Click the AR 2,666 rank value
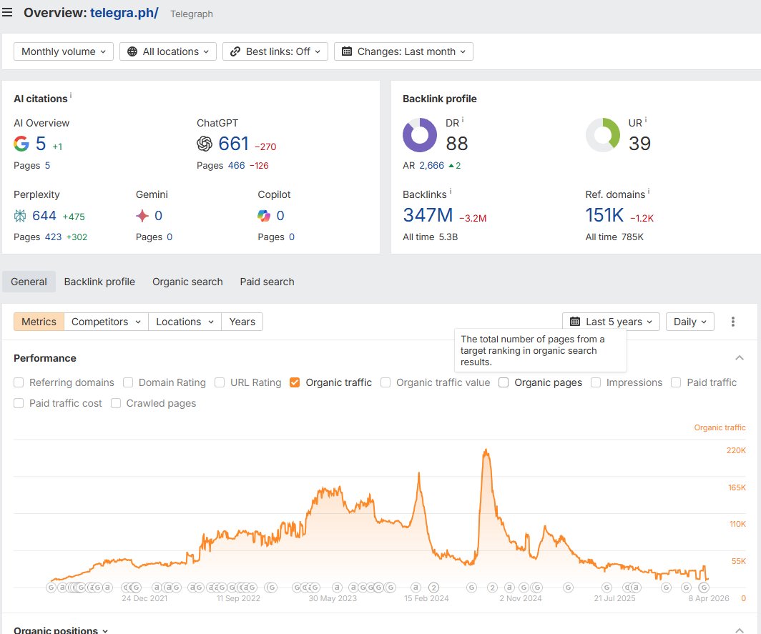Screen dimensions: 761x634 click(x=431, y=165)
